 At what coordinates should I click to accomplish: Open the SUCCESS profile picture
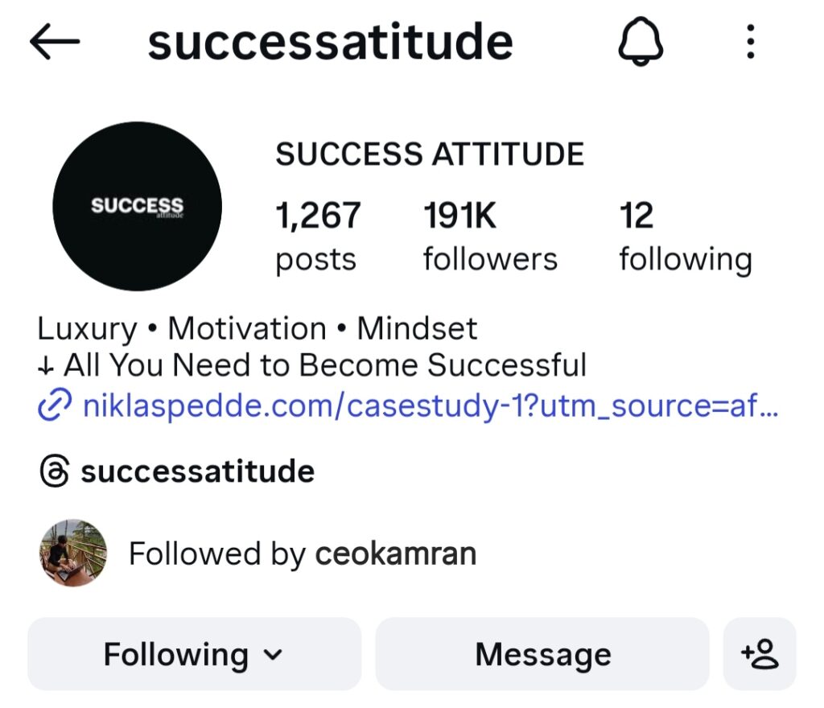[137, 206]
